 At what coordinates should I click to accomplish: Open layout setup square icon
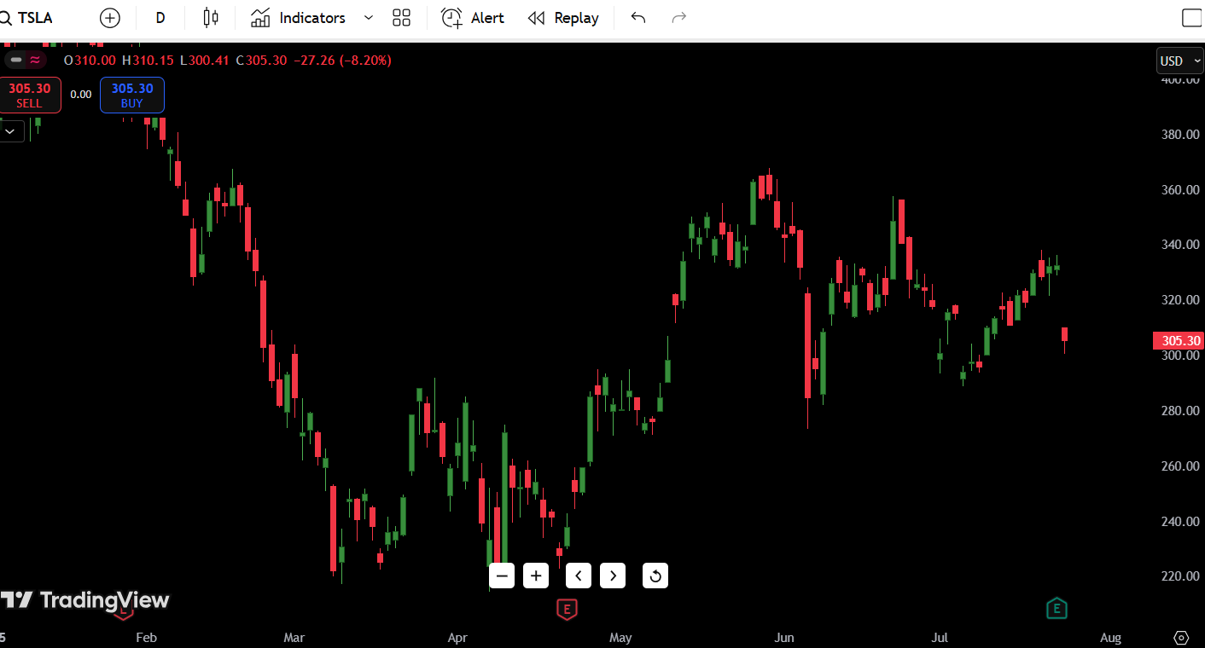(1191, 18)
